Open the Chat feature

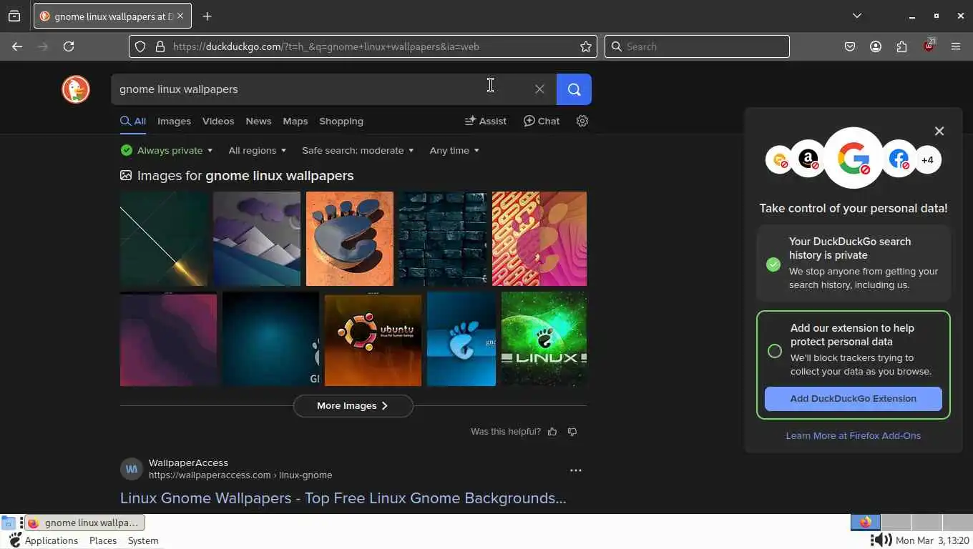(542, 121)
